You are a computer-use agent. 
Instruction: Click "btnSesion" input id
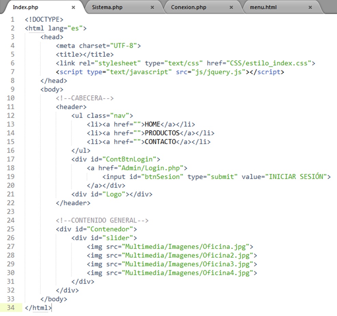coord(162,177)
